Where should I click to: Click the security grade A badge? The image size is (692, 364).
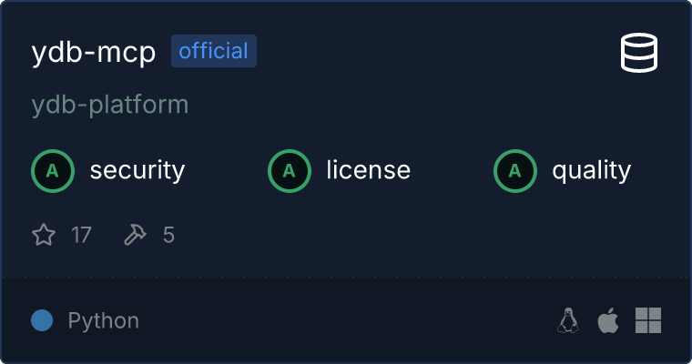[53, 171]
